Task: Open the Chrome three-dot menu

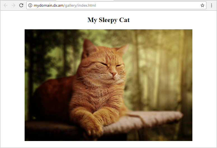Action: pos(212,5)
